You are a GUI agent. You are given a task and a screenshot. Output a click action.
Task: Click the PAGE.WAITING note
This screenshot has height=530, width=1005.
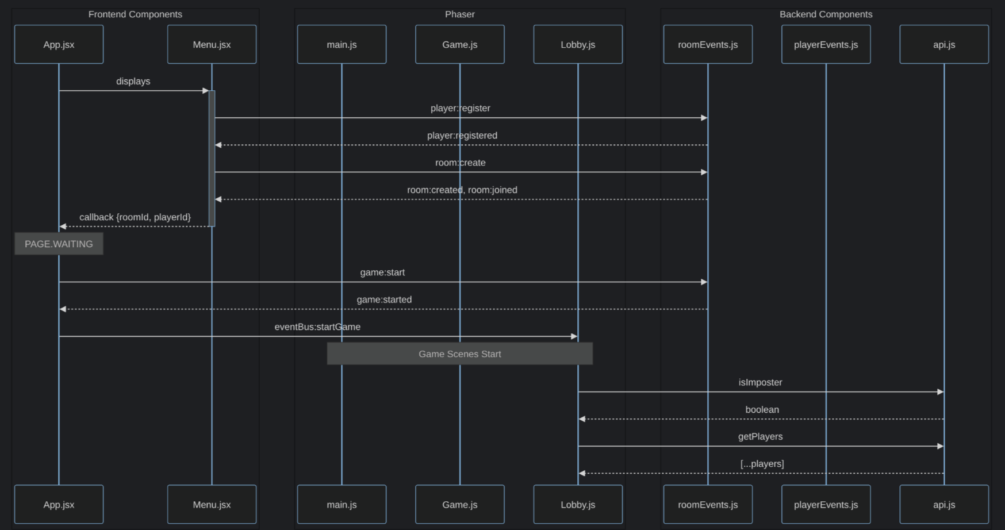click(59, 244)
